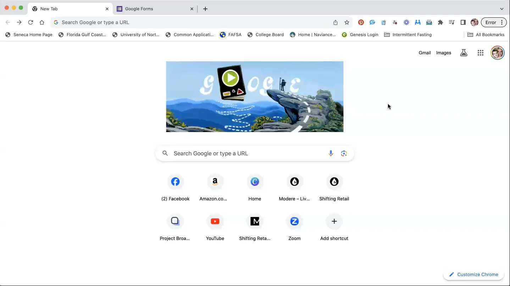Screen dimensions: 510x286
Task: Open the media controls icon
Action: tap(452, 22)
